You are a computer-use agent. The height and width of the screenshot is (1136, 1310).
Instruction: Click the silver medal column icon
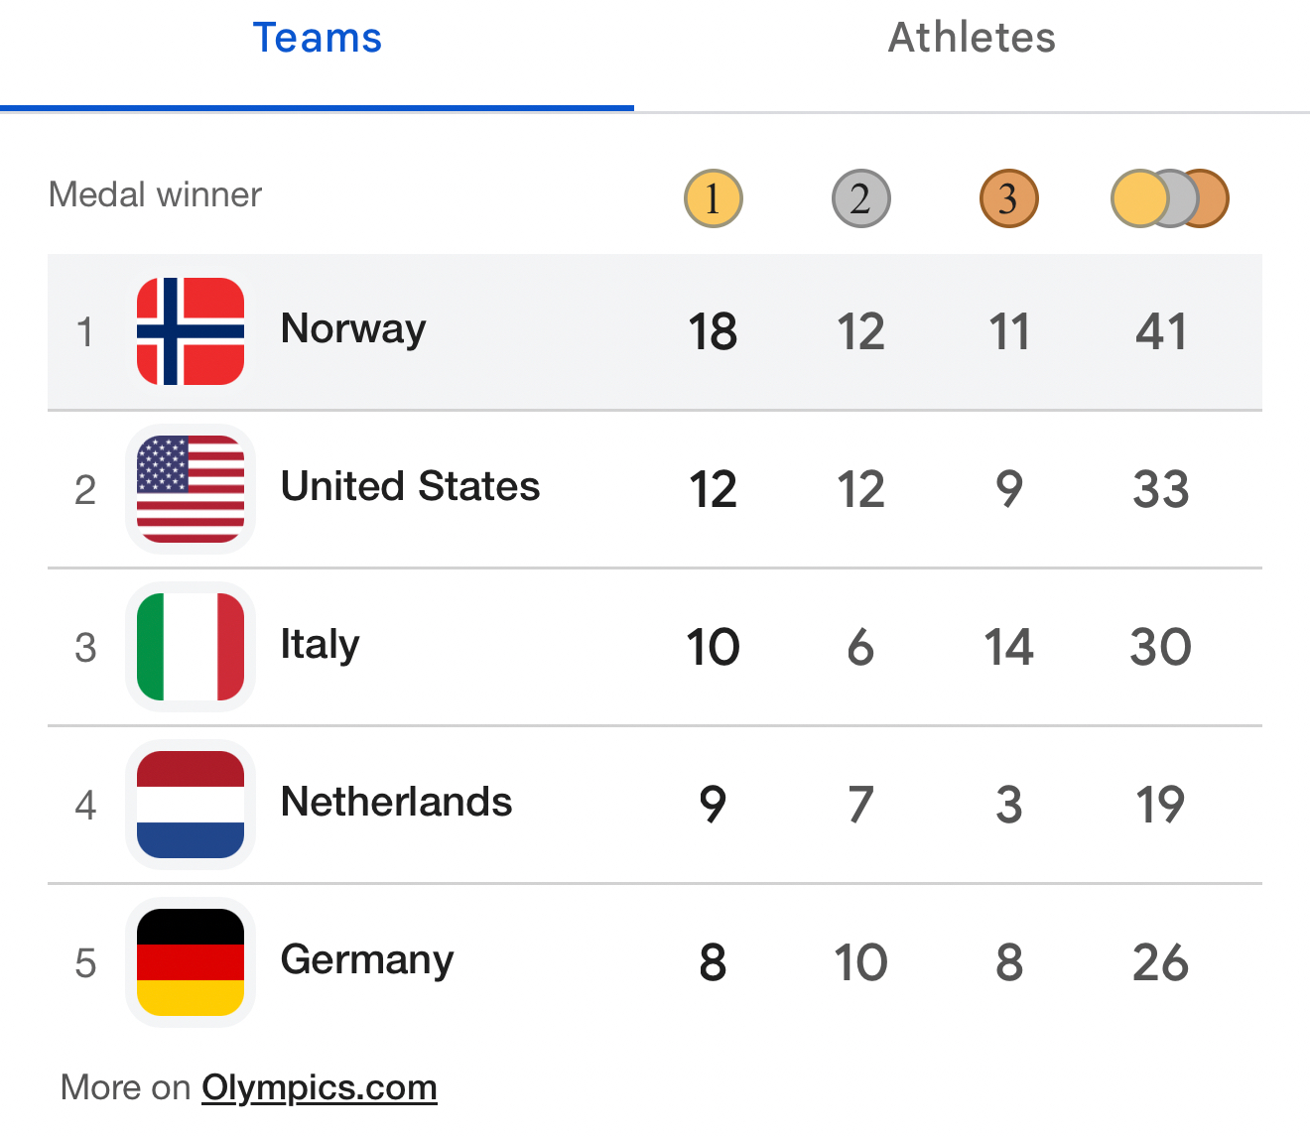coord(860,198)
